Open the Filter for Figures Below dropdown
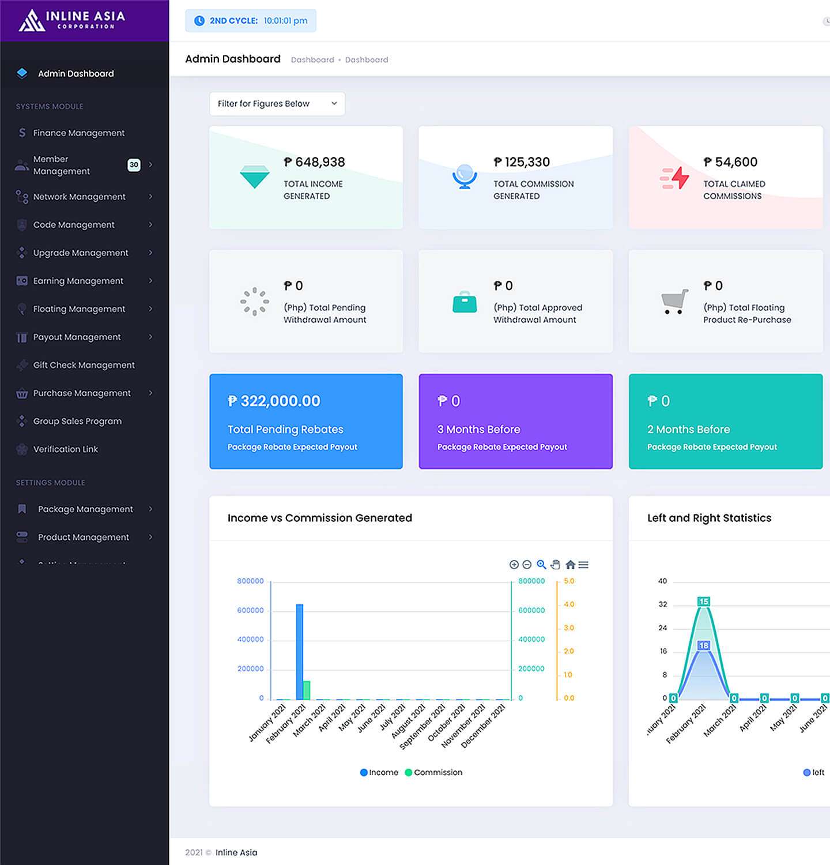The width and height of the screenshot is (830, 865). 277,104
